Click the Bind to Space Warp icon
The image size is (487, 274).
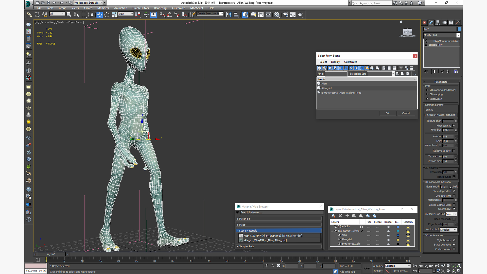44,15
